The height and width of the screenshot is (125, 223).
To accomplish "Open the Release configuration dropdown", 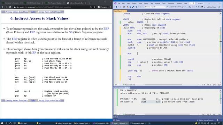I will point(148,7).
